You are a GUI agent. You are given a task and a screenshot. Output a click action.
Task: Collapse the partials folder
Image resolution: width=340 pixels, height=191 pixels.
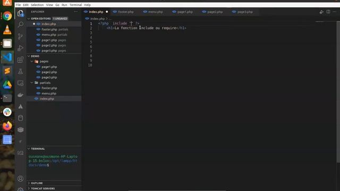[32, 83]
